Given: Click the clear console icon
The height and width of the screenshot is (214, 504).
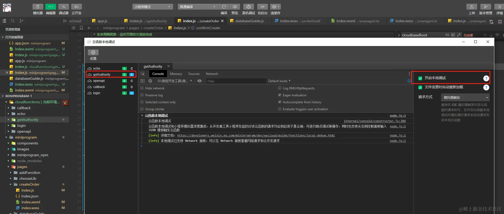Looking at the screenshot, I should coord(150,81).
